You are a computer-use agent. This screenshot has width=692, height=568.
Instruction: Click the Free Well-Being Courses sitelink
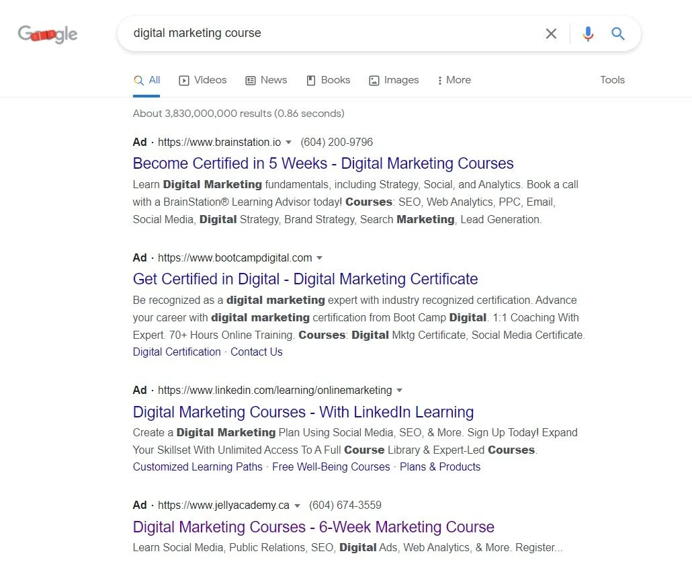click(331, 467)
